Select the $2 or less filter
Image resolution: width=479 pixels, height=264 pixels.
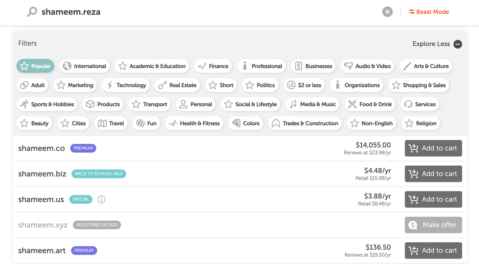(x=304, y=85)
